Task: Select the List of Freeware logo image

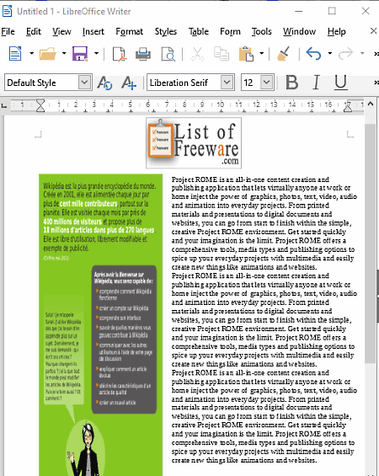Action: pyautogui.click(x=194, y=143)
